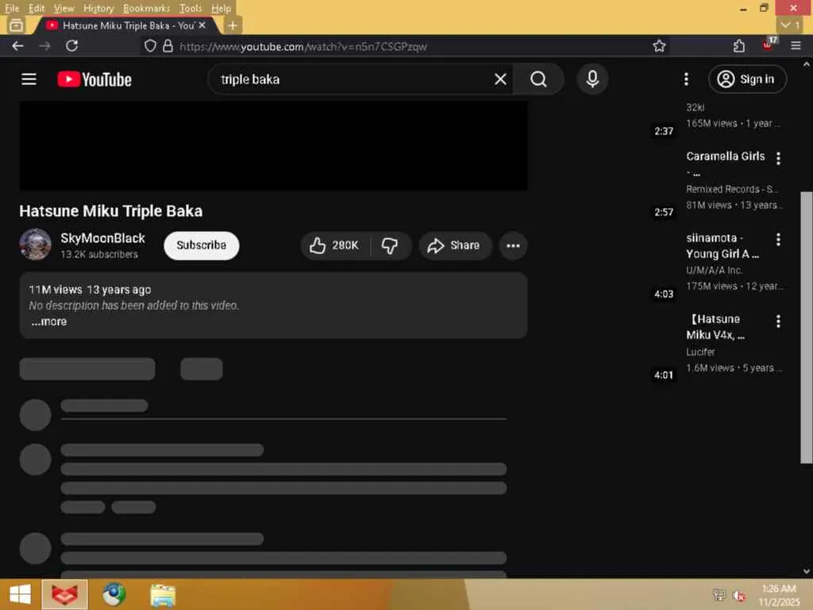Open uBlock extension icon with badge 17
The width and height of the screenshot is (813, 610).
[x=769, y=45]
